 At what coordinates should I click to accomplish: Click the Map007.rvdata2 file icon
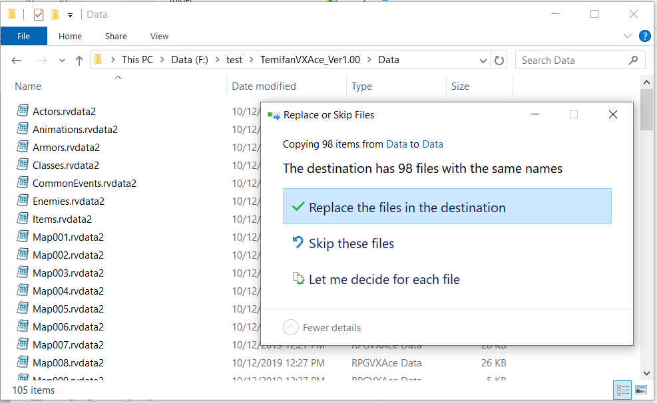pos(23,344)
